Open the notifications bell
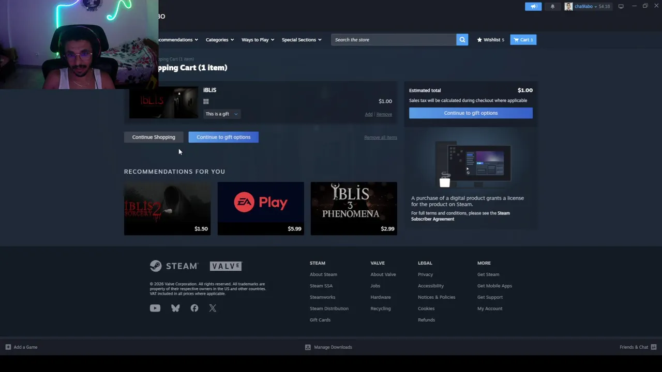662x372 pixels. (x=552, y=6)
